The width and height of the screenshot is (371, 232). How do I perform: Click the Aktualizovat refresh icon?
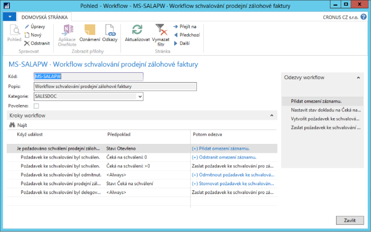pyautogui.click(x=137, y=30)
